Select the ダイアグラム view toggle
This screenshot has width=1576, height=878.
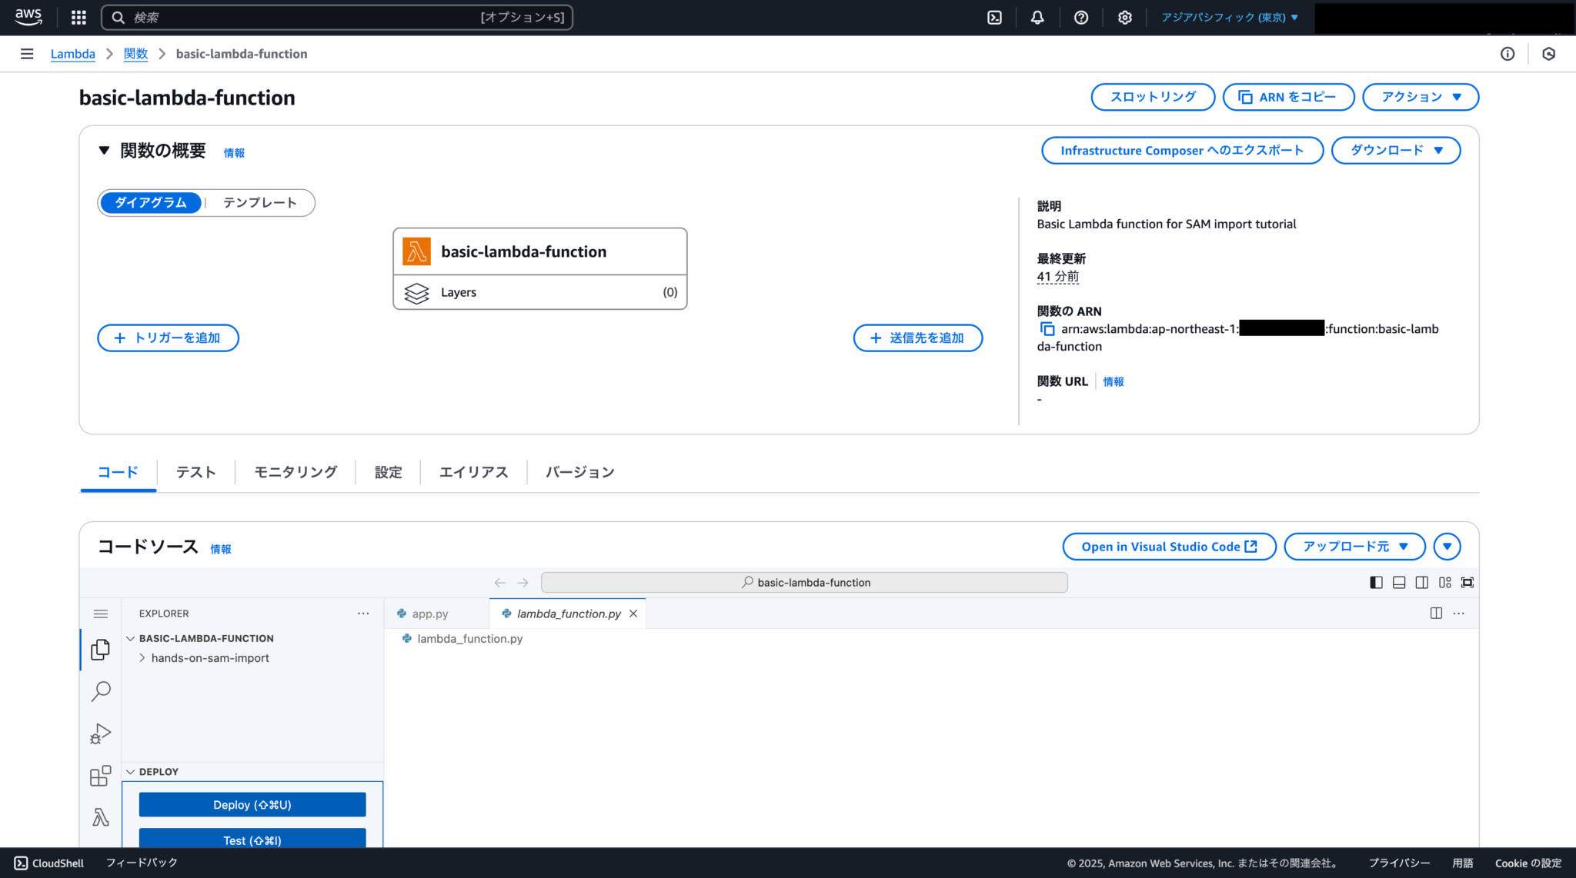[x=151, y=203]
